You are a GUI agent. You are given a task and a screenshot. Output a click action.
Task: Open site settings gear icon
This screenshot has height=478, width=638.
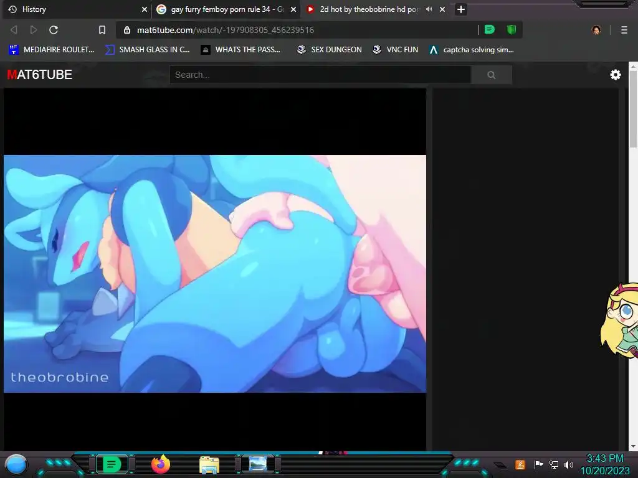pos(615,75)
